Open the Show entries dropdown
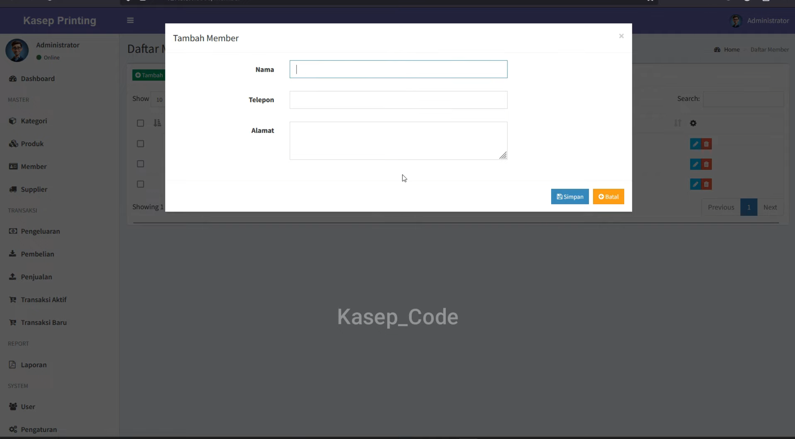The height and width of the screenshot is (439, 795). pos(158,99)
